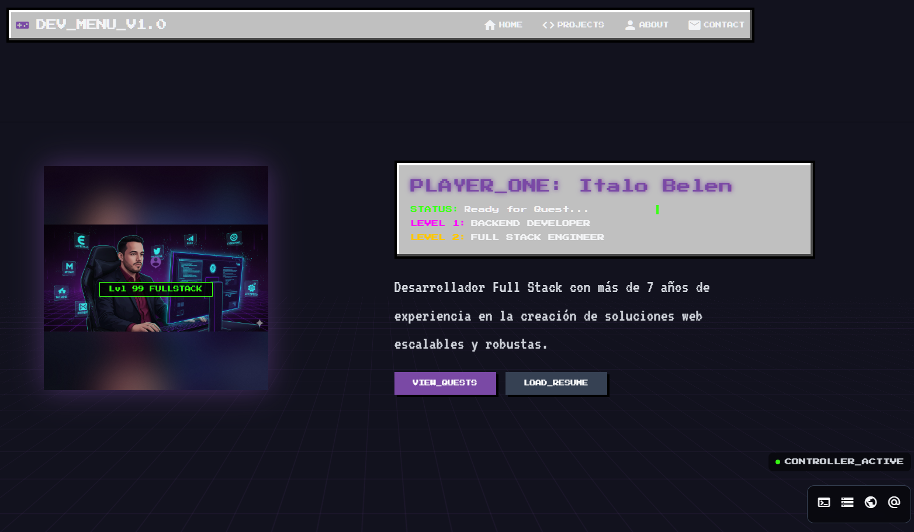Click the at-sign email icon in dock
Image resolution: width=914 pixels, height=532 pixels.
tap(894, 502)
